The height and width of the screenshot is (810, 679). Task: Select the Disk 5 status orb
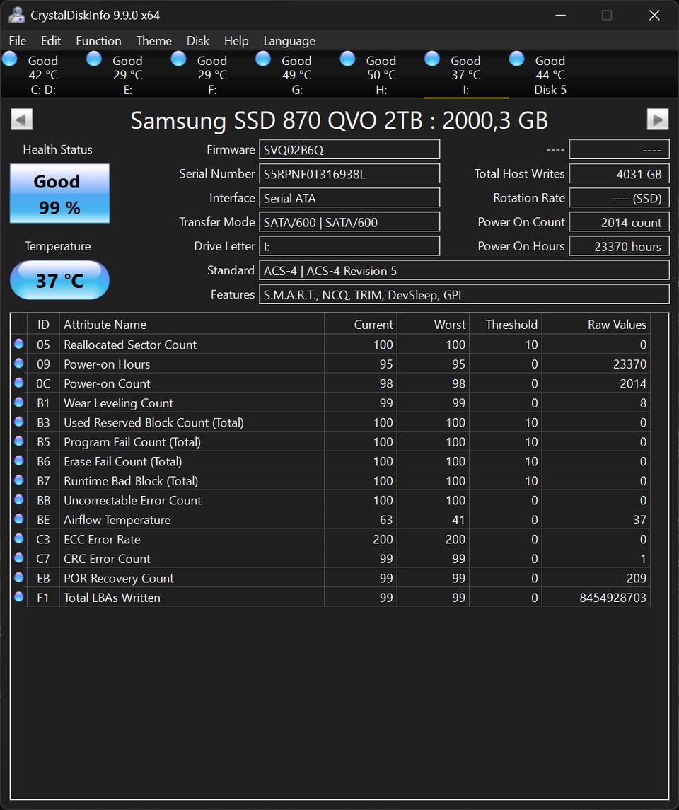click(517, 59)
